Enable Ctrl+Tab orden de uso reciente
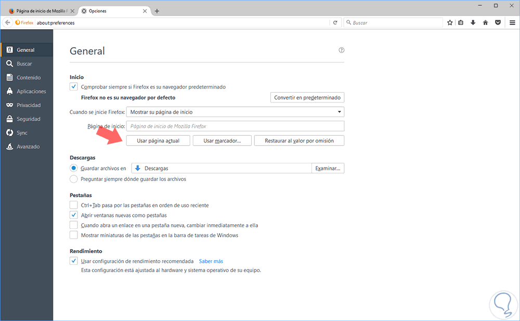 coord(74,205)
